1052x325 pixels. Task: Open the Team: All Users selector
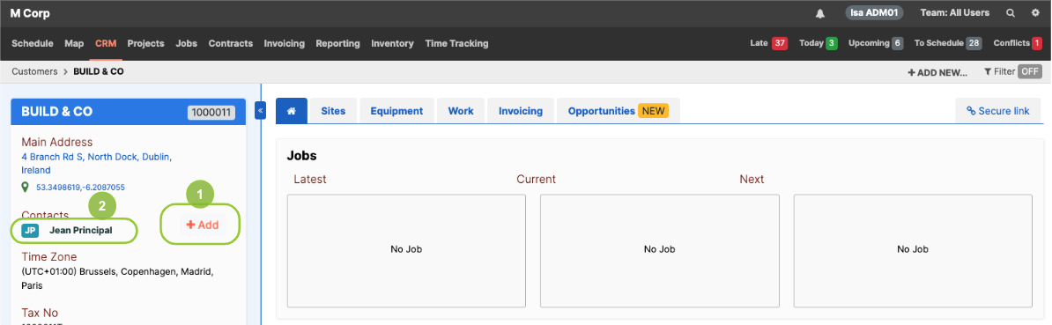pos(955,13)
